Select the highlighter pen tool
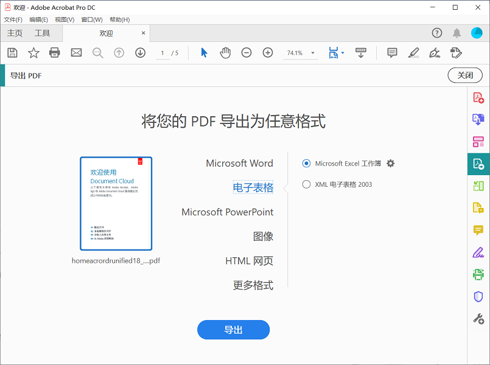Viewport: 490px width, 365px height. (x=413, y=53)
